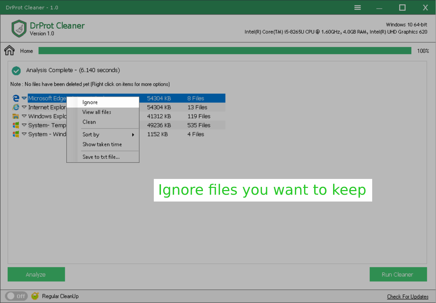Image resolution: width=436 pixels, height=303 pixels.
Task: Click the Analysis Complete checkmark icon
Action: 16,71
